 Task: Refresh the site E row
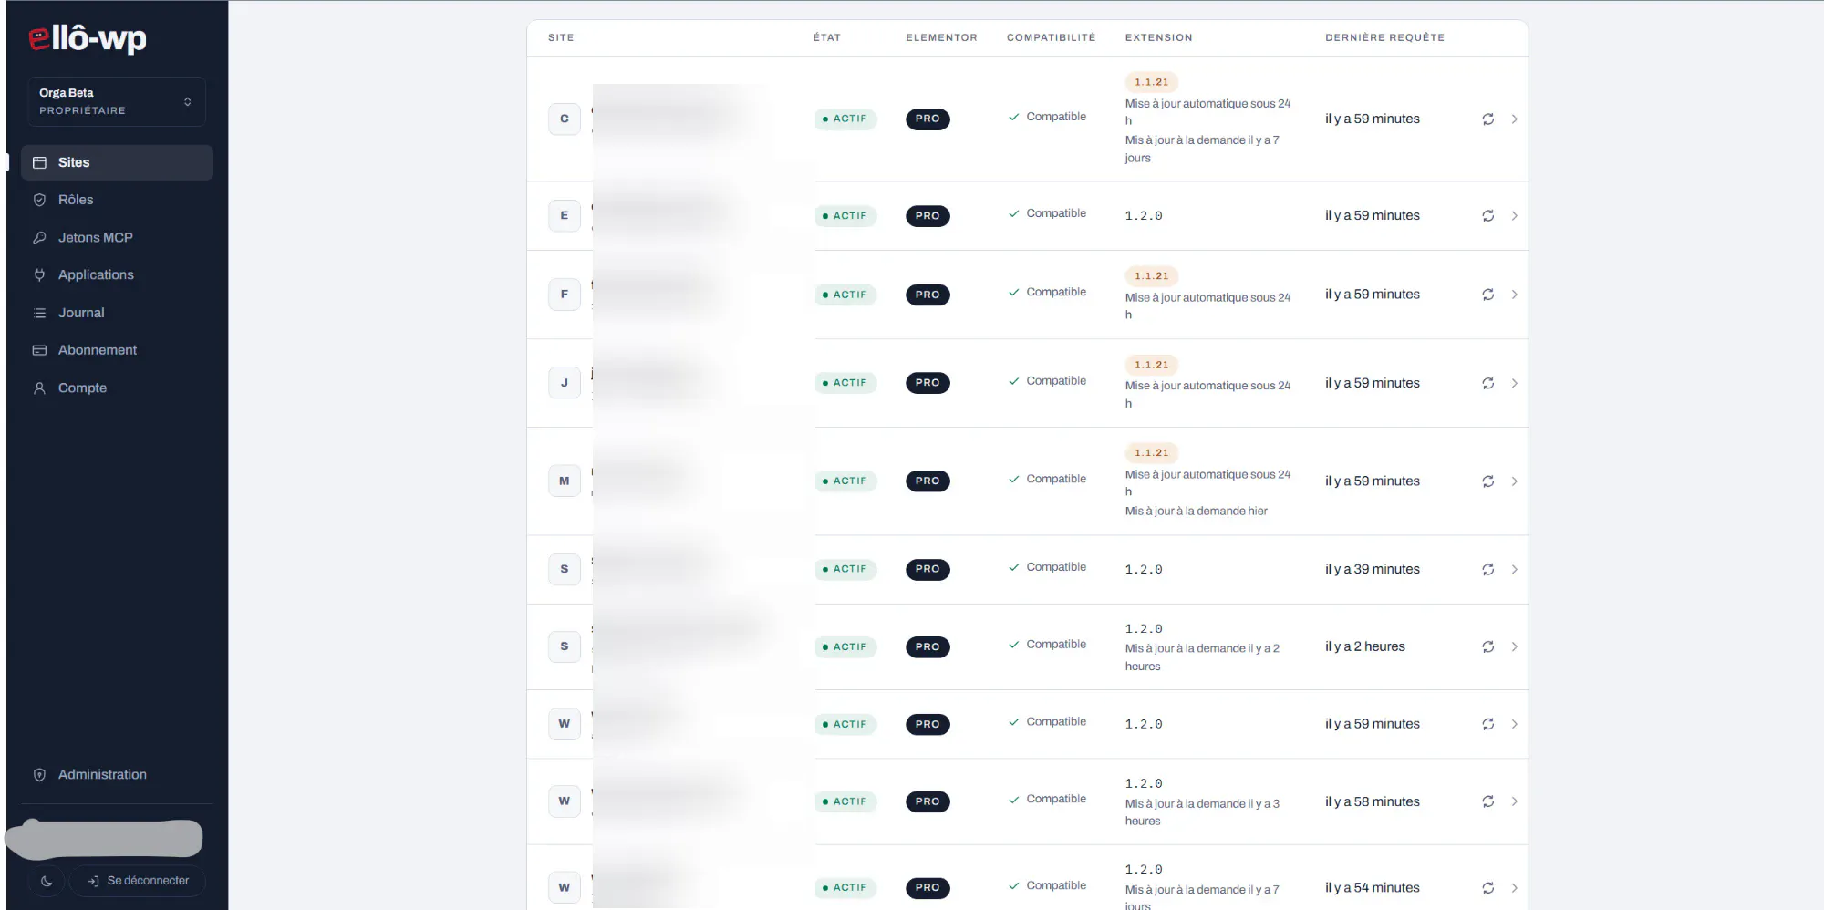tap(1487, 216)
